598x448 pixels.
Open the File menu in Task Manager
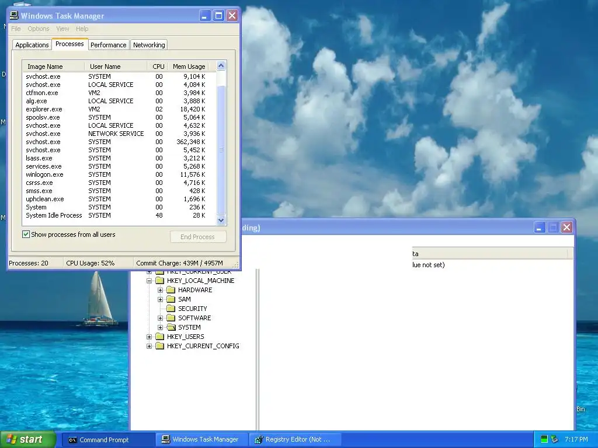coord(16,29)
